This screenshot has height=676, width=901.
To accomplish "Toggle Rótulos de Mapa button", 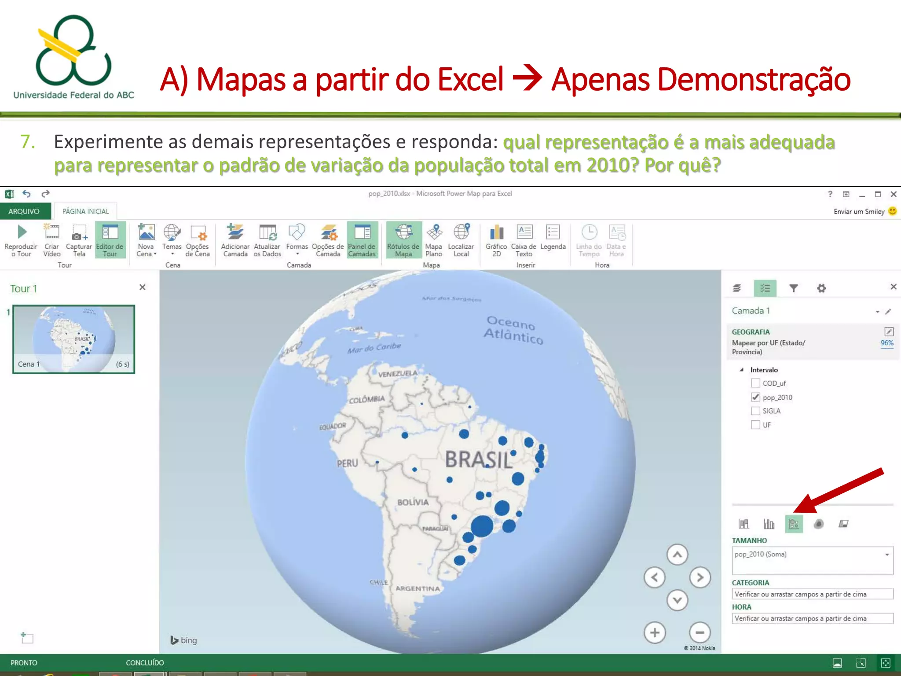I will tap(403, 240).
